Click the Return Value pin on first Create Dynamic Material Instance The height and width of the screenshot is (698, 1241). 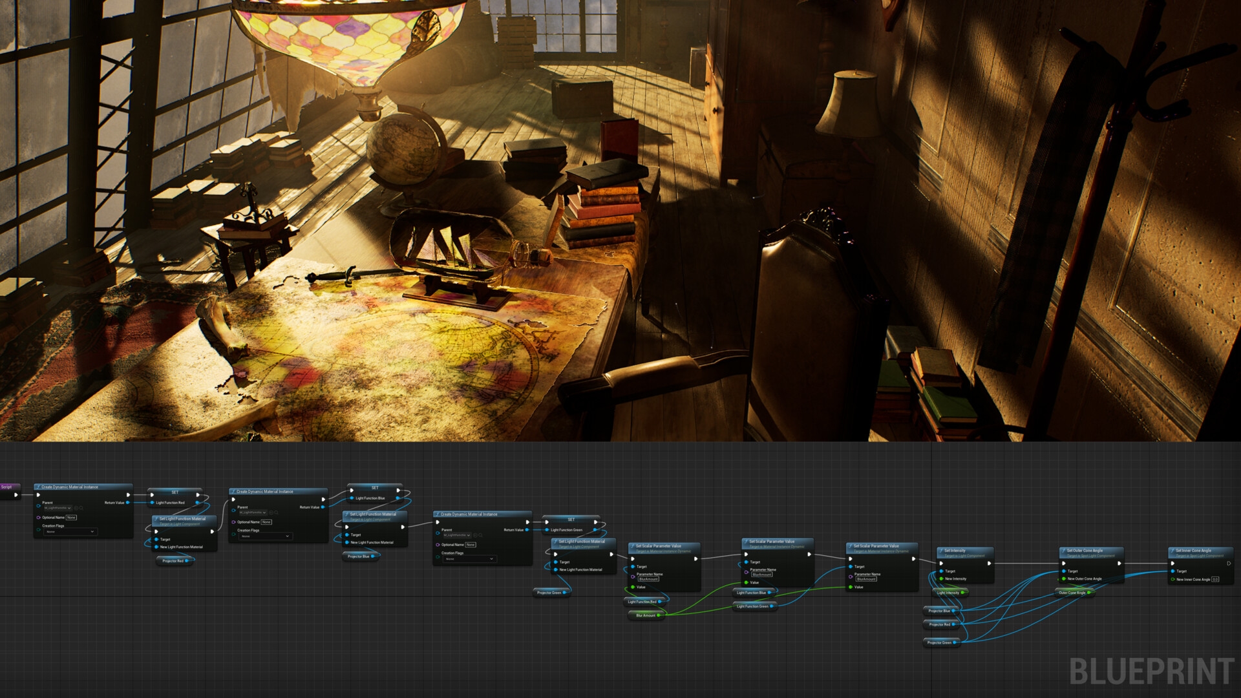[x=128, y=502]
